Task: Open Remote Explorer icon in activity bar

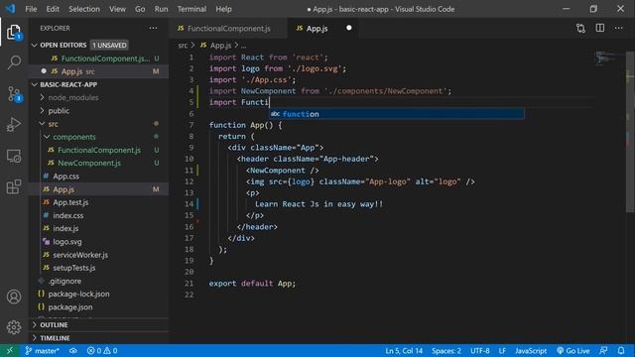Action: point(14,156)
